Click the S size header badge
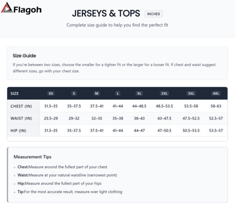The image size is (235, 209). coord(74,93)
